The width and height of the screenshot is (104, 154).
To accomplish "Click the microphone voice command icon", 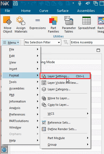I will pos(80,3).
